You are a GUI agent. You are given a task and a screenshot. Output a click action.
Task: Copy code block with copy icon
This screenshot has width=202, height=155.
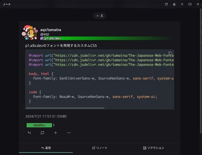point(170,53)
